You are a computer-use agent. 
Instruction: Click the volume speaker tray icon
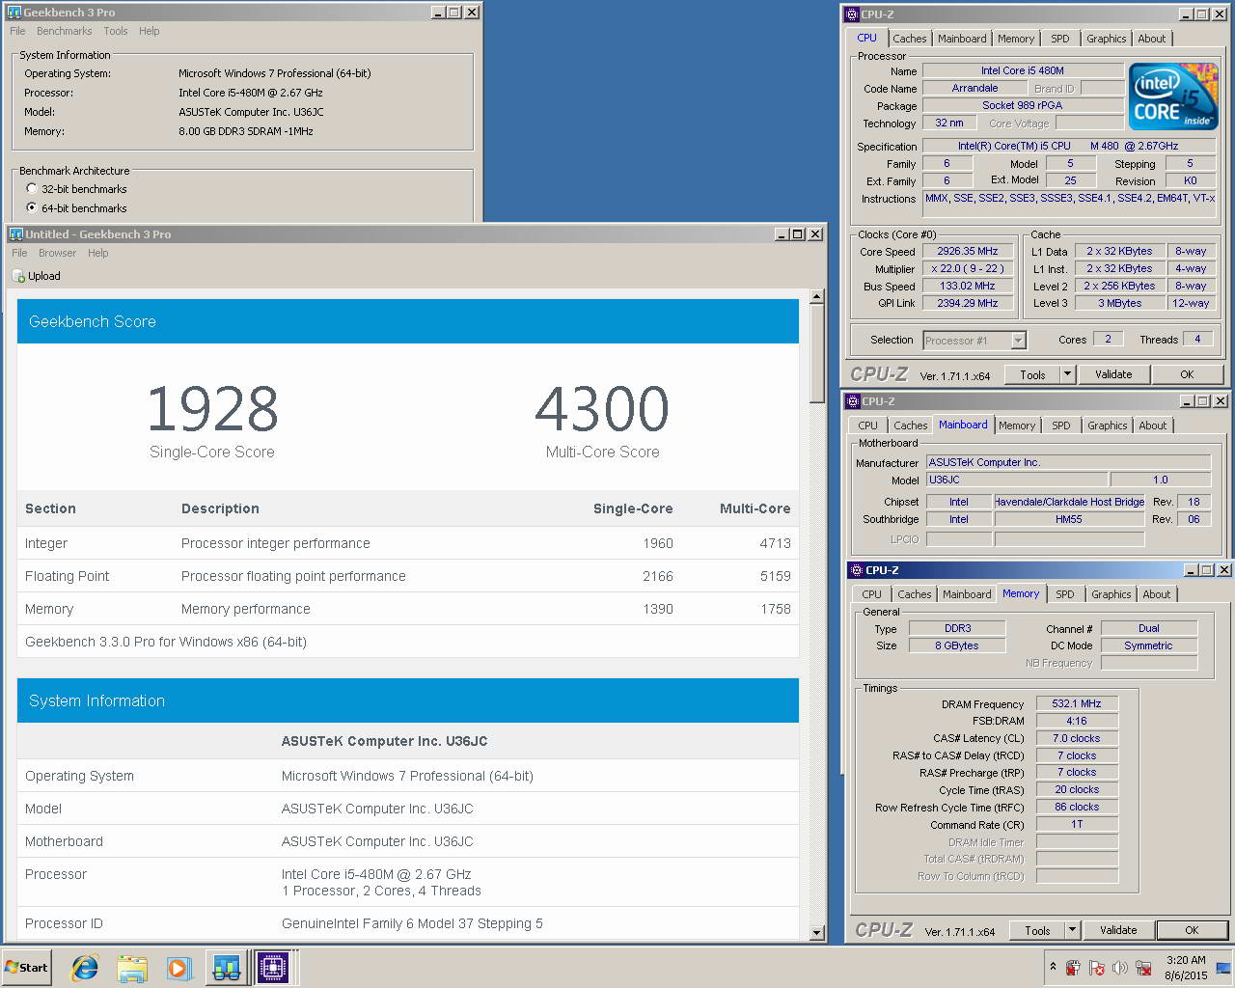pyautogui.click(x=1119, y=967)
